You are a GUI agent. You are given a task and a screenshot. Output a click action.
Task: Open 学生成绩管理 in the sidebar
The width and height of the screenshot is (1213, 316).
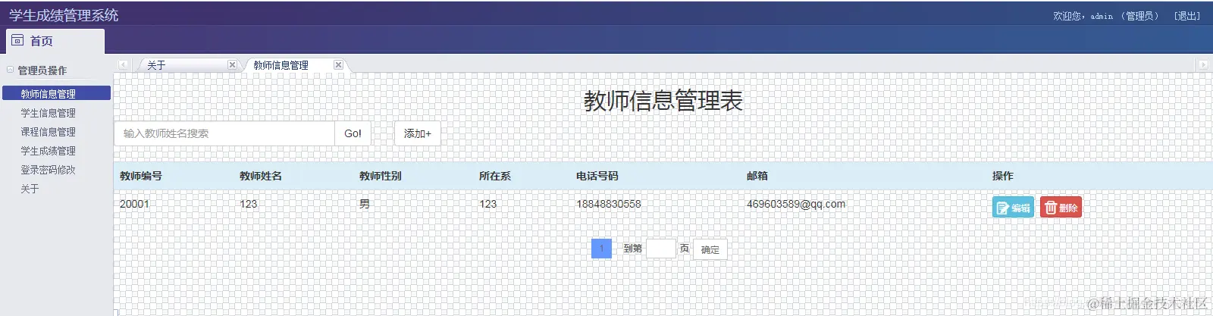click(48, 151)
